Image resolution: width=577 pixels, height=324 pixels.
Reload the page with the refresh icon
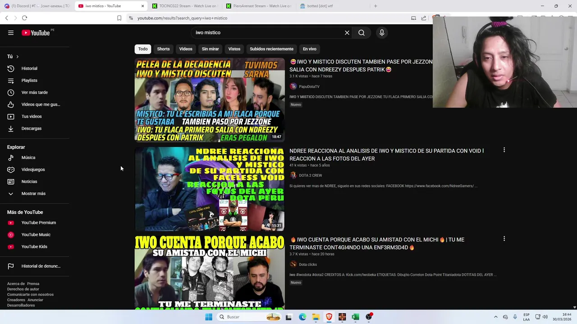[x=24, y=18]
